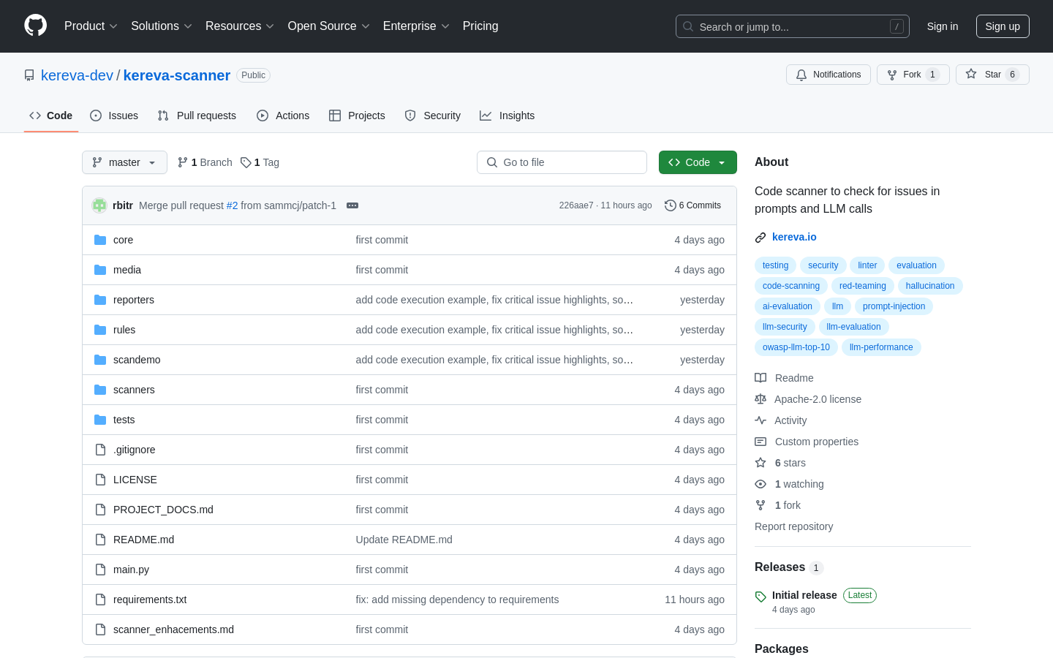Click the main.py file icon
Viewport: 1053px width, 658px height.
click(x=100, y=570)
